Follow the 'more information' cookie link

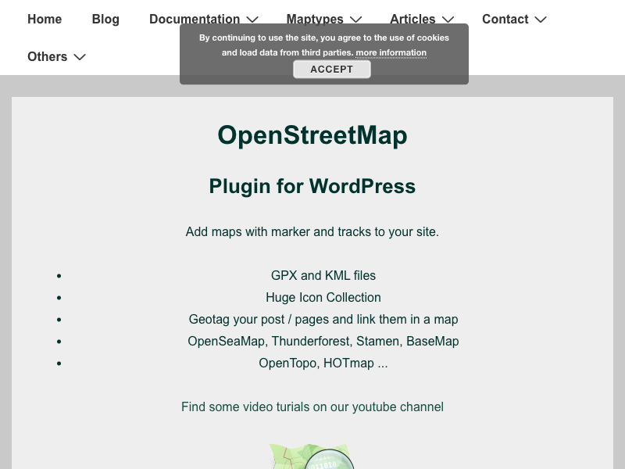[391, 52]
